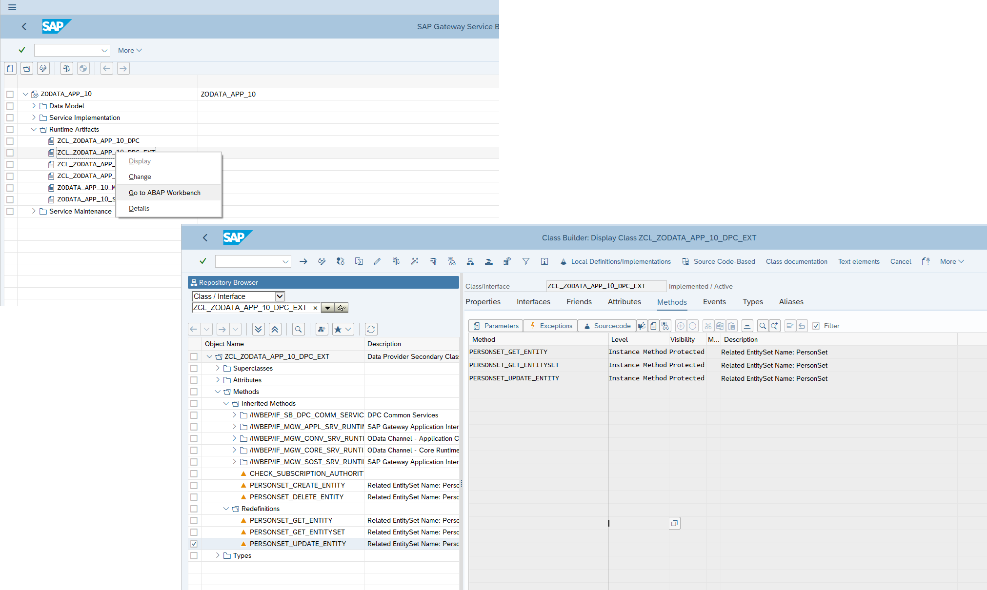Viewport: 987px width, 590px height.
Task: Go back in Class Builder window
Action: pyautogui.click(x=205, y=237)
